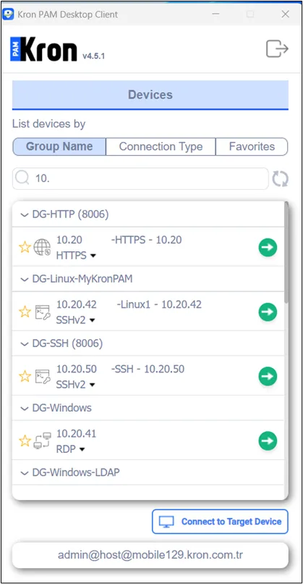Open the RDP protocol dropdown

pos(71,449)
